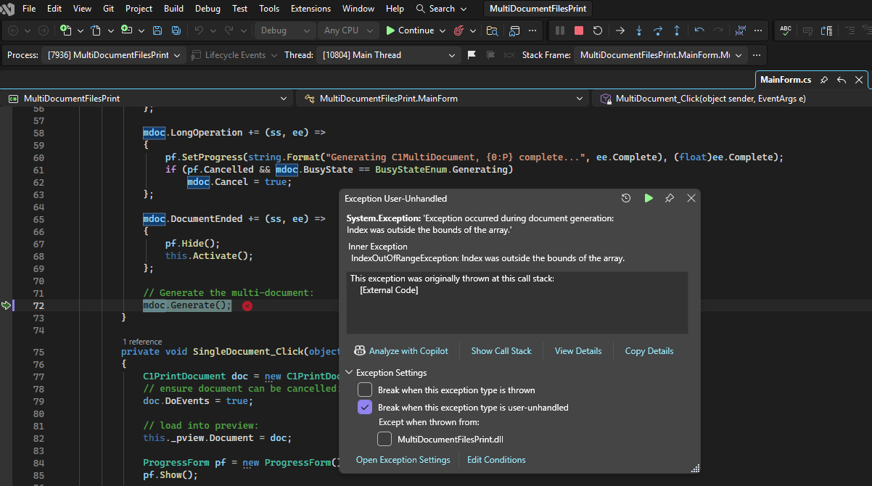
Task: Check the MultiDocumentFilesPrint.dll exception checkbox
Action: [384, 439]
